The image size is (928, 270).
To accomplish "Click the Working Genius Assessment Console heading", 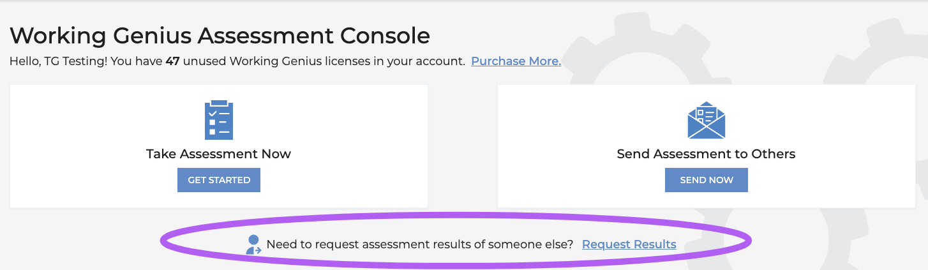I will 220,36.
